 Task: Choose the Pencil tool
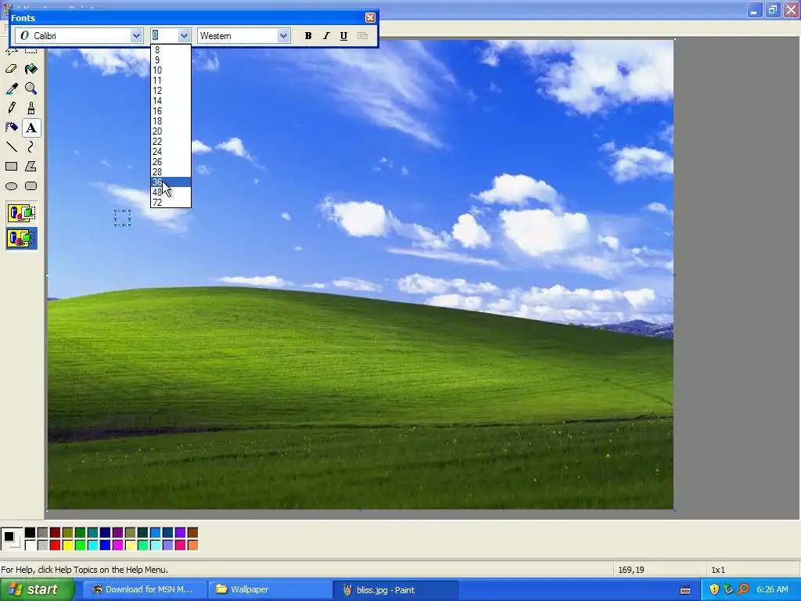coord(11,108)
